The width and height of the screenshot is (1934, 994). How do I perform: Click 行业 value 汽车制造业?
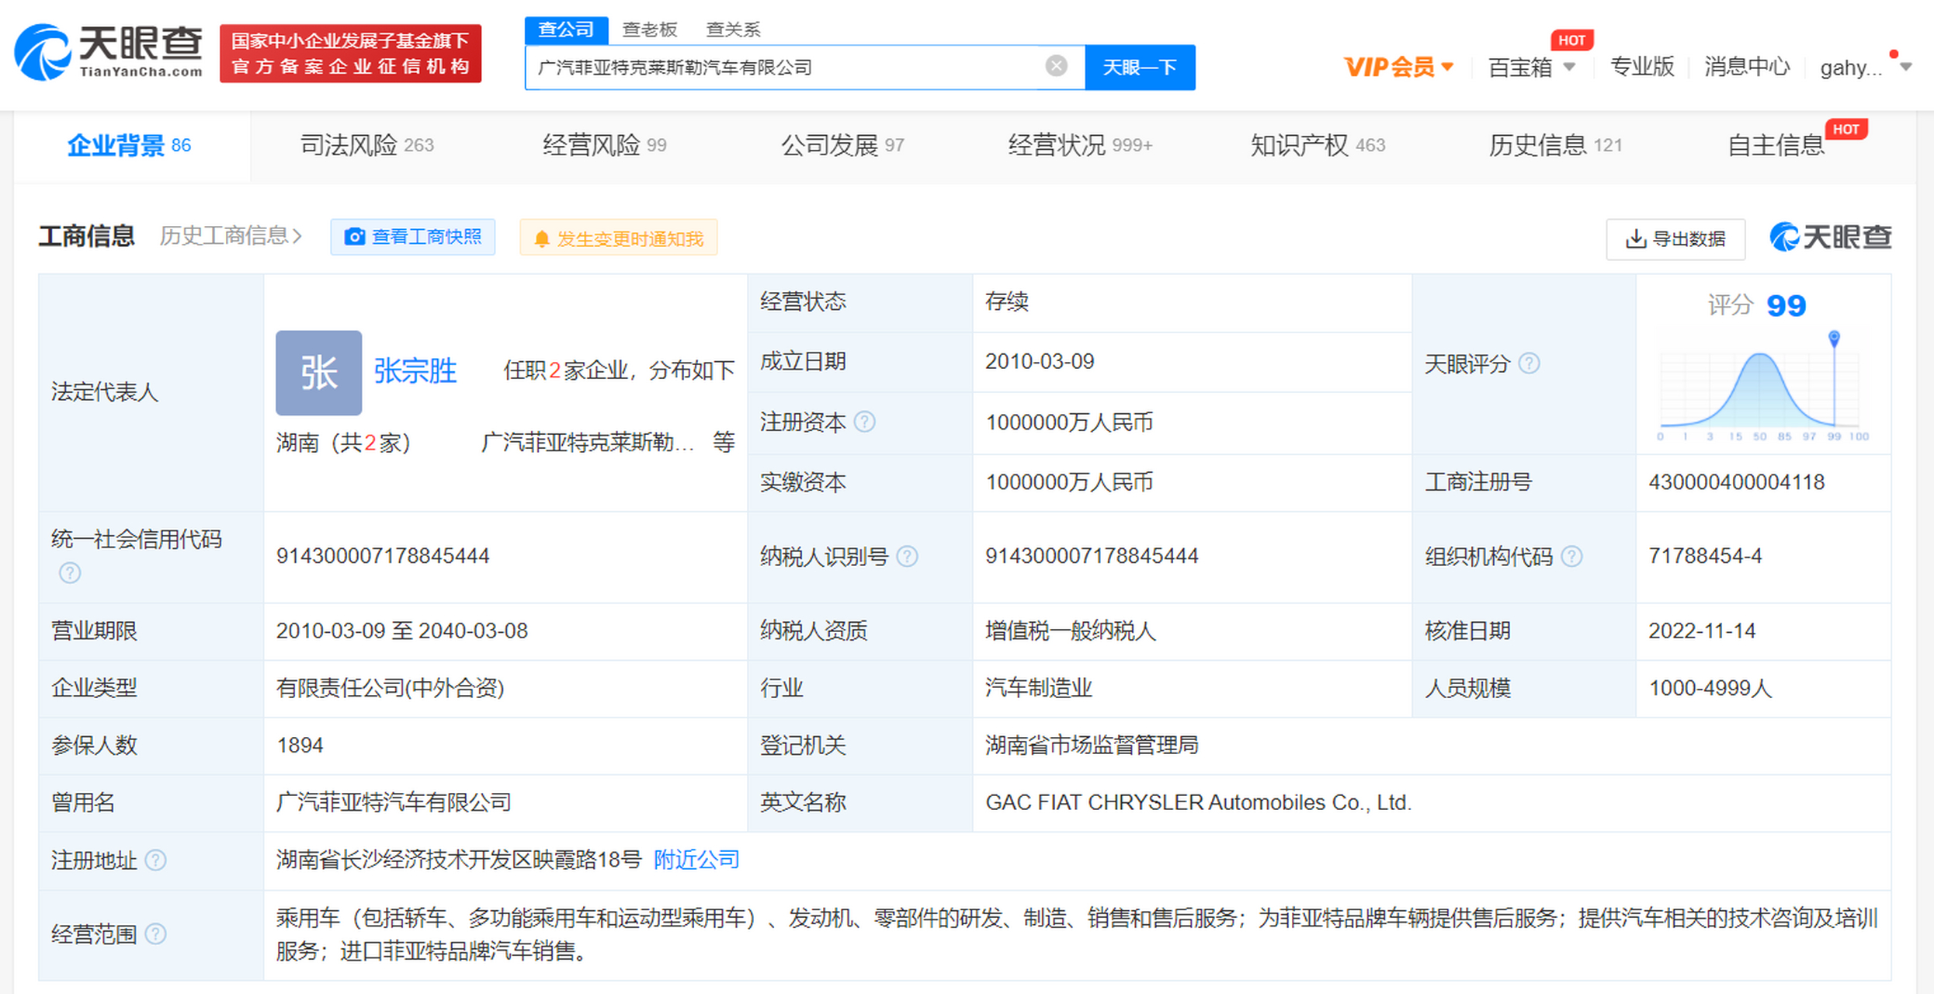(1039, 688)
